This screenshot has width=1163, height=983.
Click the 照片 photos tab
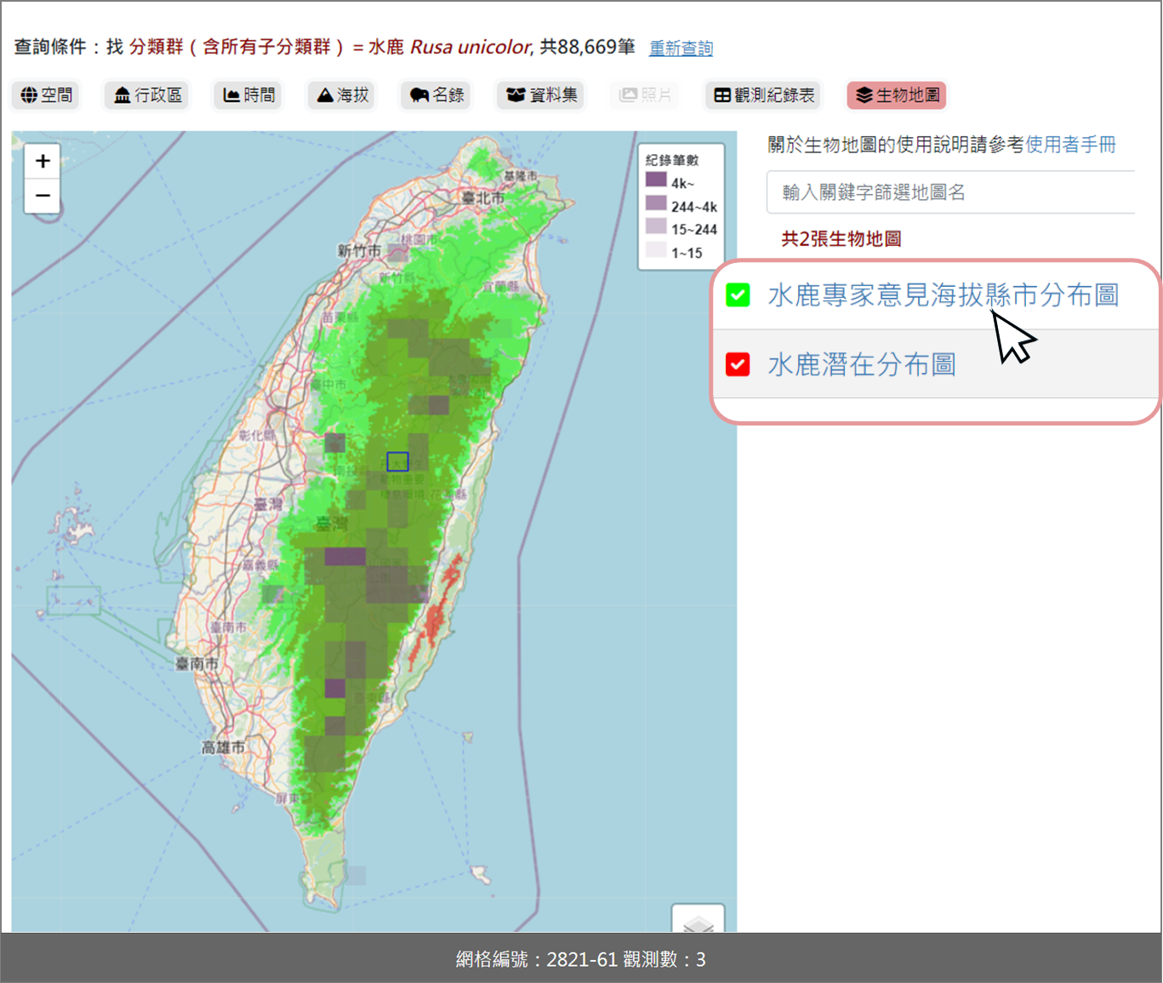[645, 95]
